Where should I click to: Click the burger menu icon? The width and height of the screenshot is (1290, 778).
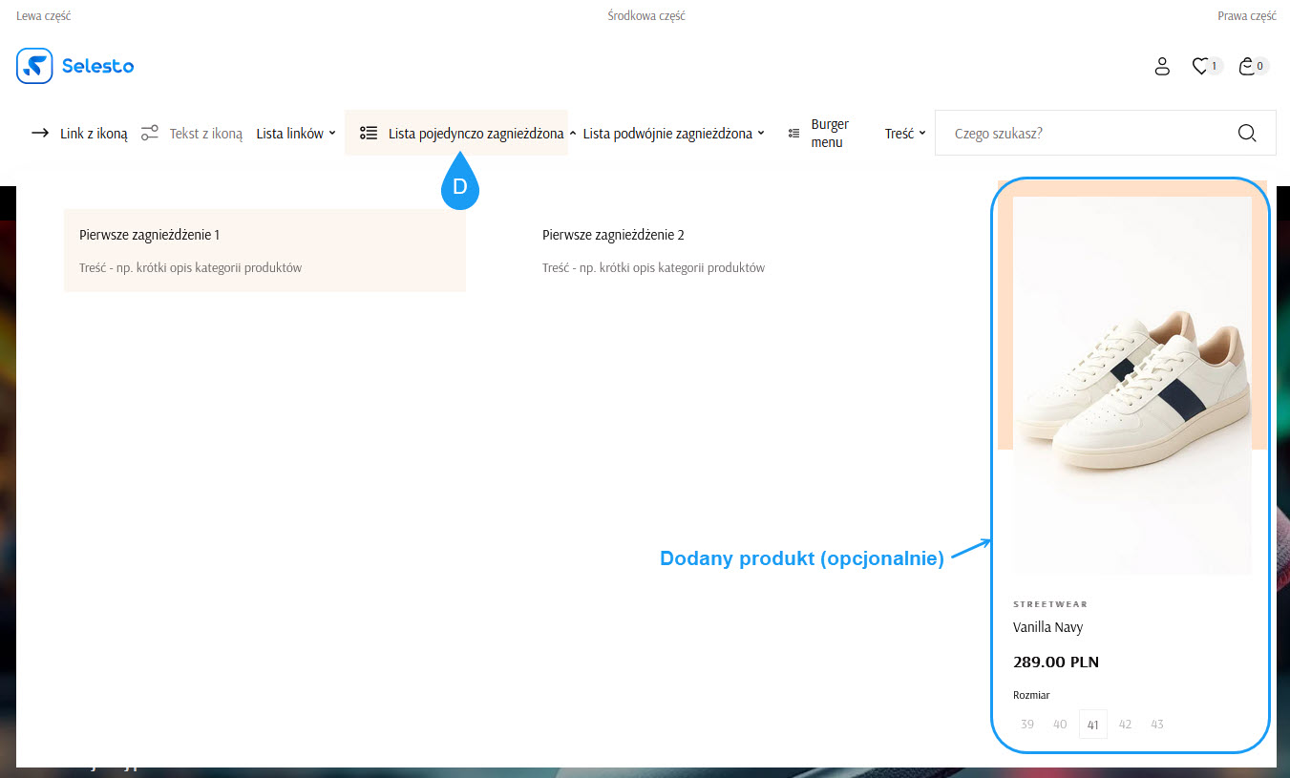pos(793,133)
